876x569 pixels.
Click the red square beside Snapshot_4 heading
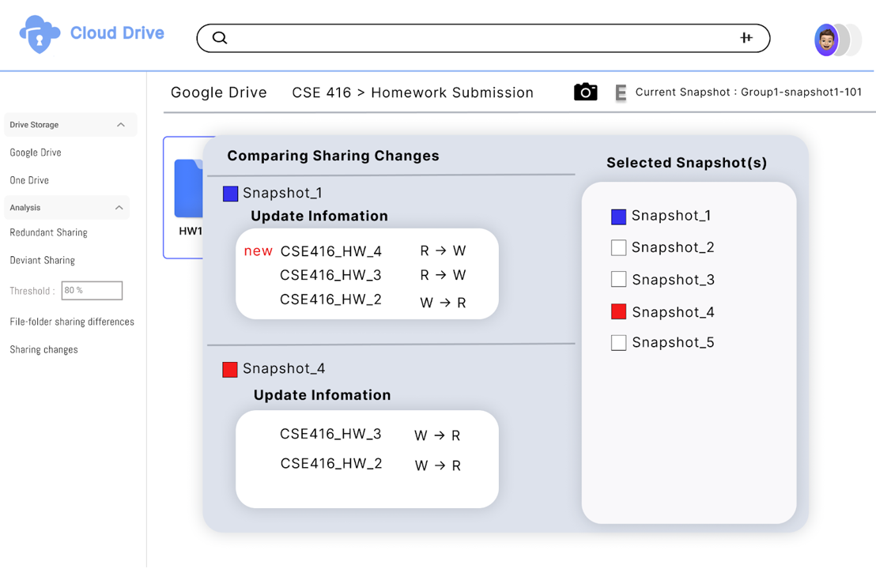(230, 368)
